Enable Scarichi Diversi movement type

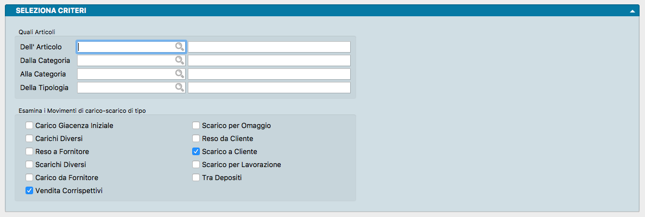pos(29,164)
